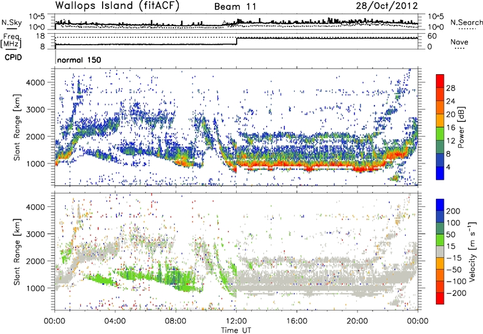483x334 pixels.
Task: Click the '1000' tick of the power panel
Action: pos(36,163)
